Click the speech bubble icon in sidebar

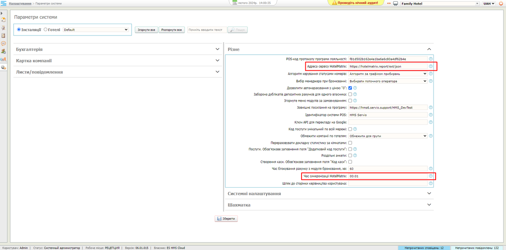3,43
